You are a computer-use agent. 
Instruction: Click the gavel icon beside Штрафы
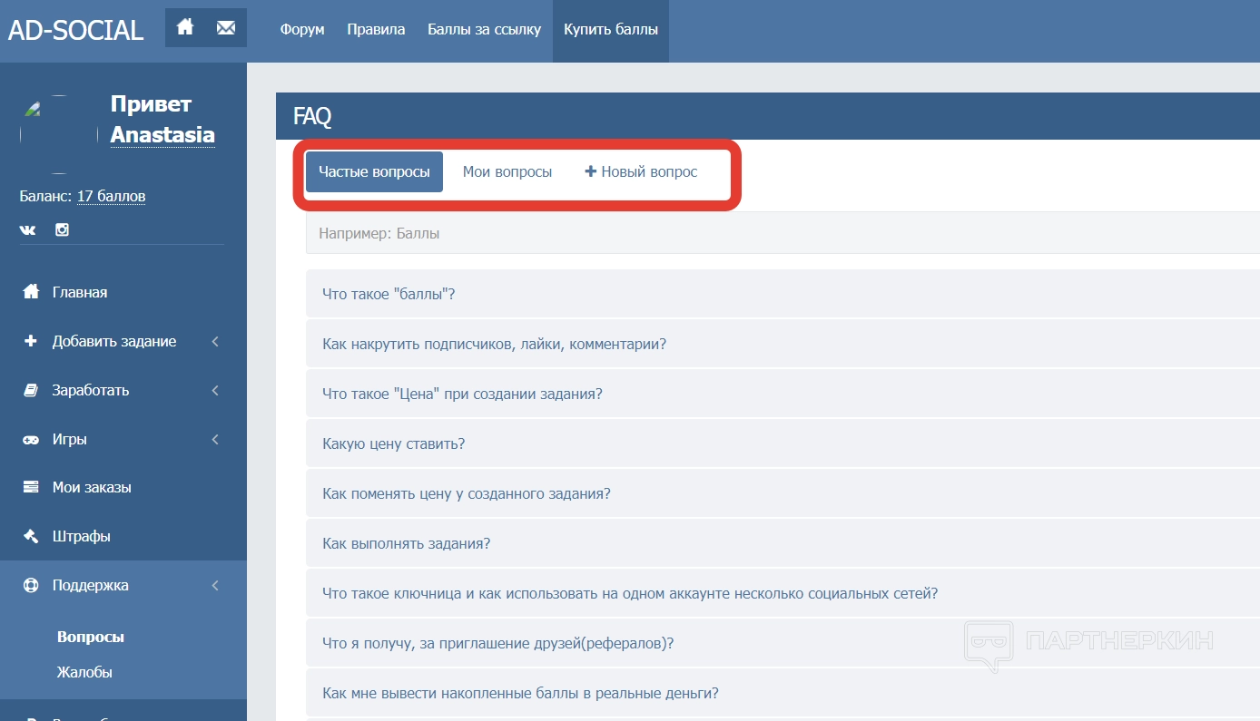pyautogui.click(x=31, y=536)
